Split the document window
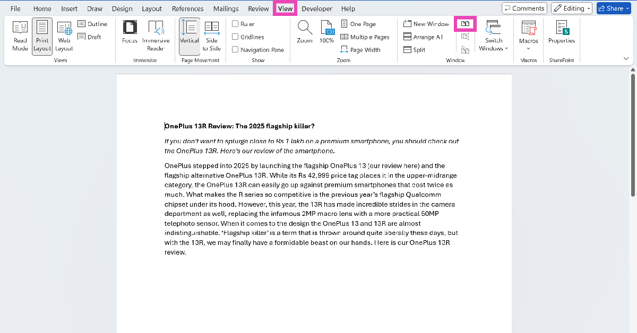 click(x=415, y=50)
